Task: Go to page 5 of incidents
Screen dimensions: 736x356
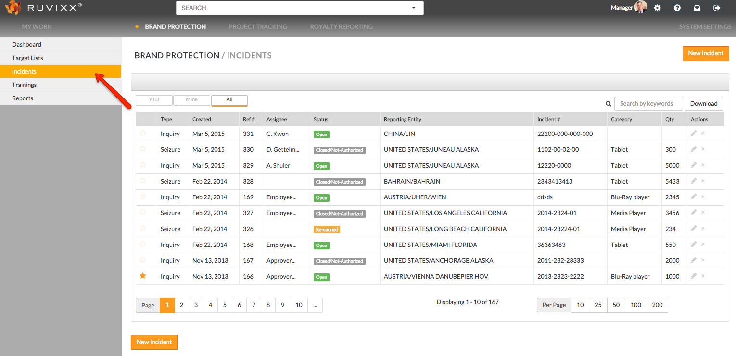Action: point(225,305)
